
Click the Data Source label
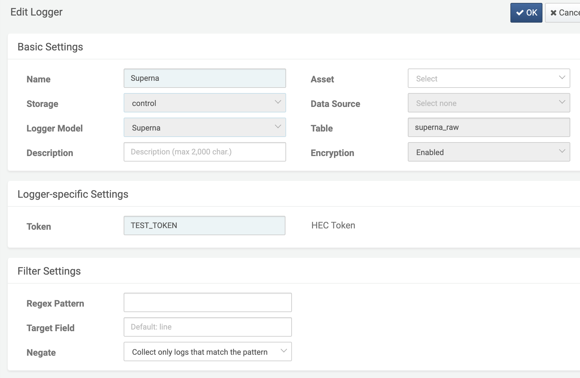pos(335,104)
